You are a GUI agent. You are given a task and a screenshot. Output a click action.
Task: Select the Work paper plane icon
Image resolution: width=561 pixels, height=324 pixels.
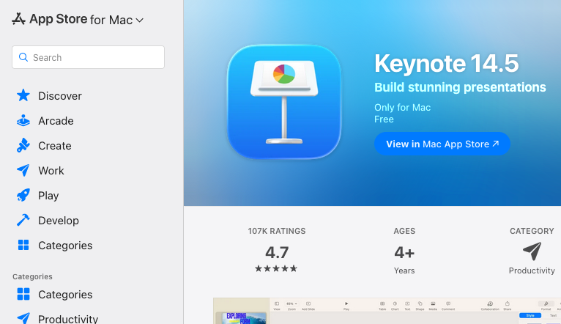23,170
